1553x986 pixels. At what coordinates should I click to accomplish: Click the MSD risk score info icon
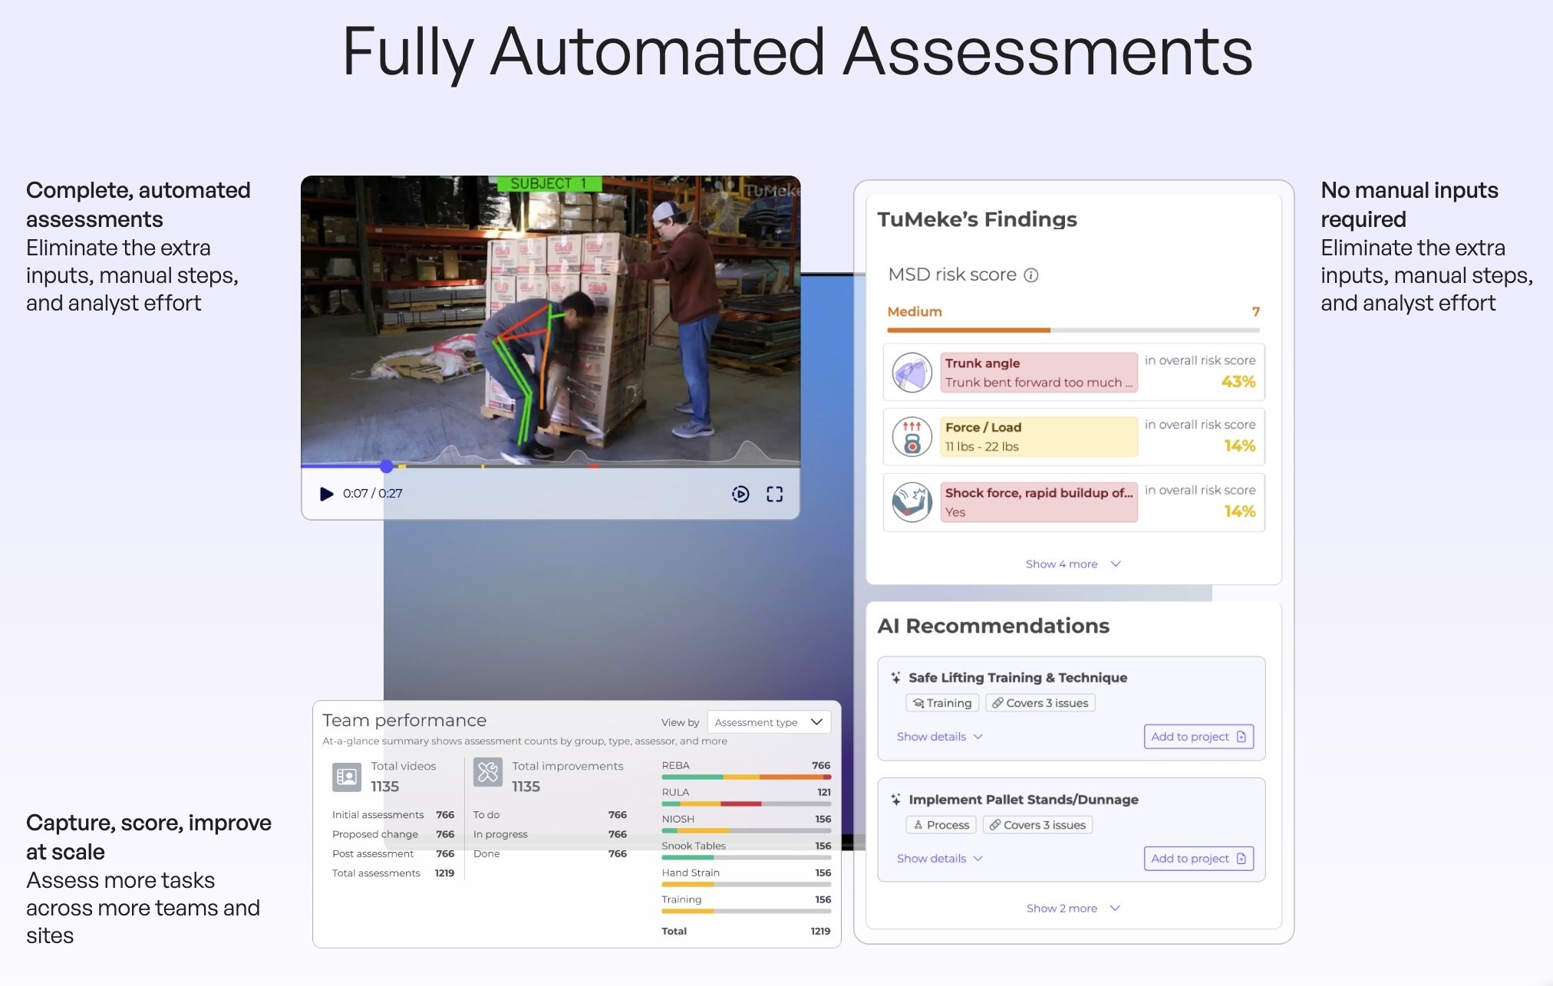tap(1031, 275)
